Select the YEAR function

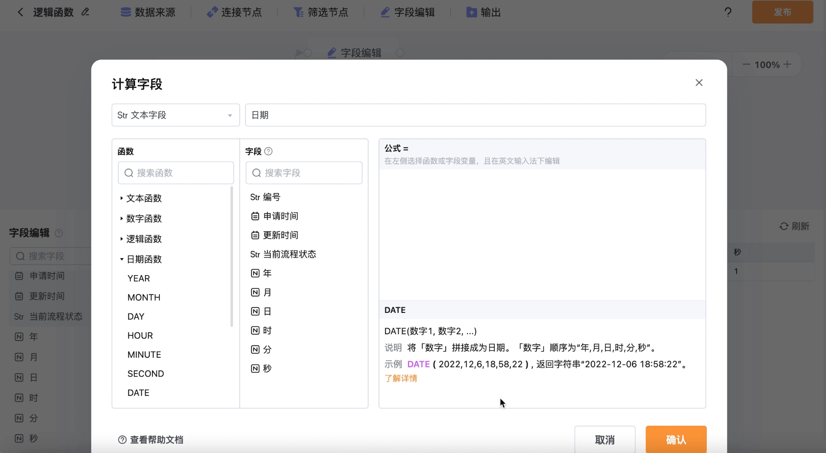coord(139,279)
